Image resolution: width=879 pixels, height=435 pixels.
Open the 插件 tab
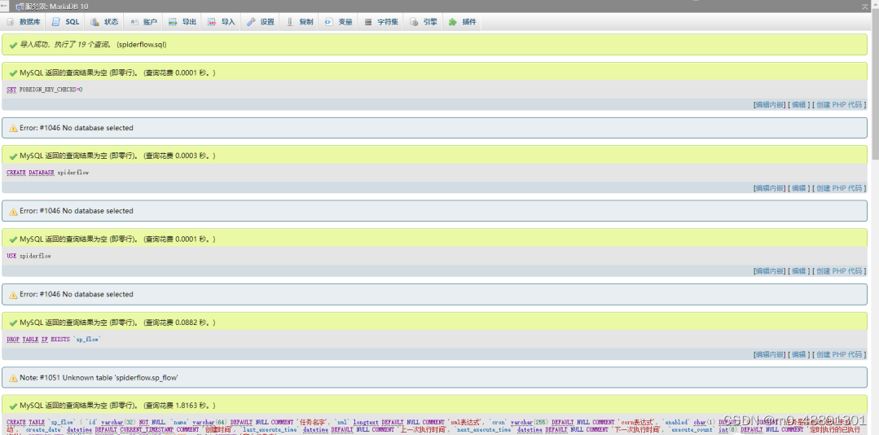coord(463,22)
